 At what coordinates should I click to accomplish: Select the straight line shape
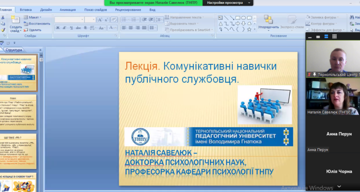[x=227, y=18]
